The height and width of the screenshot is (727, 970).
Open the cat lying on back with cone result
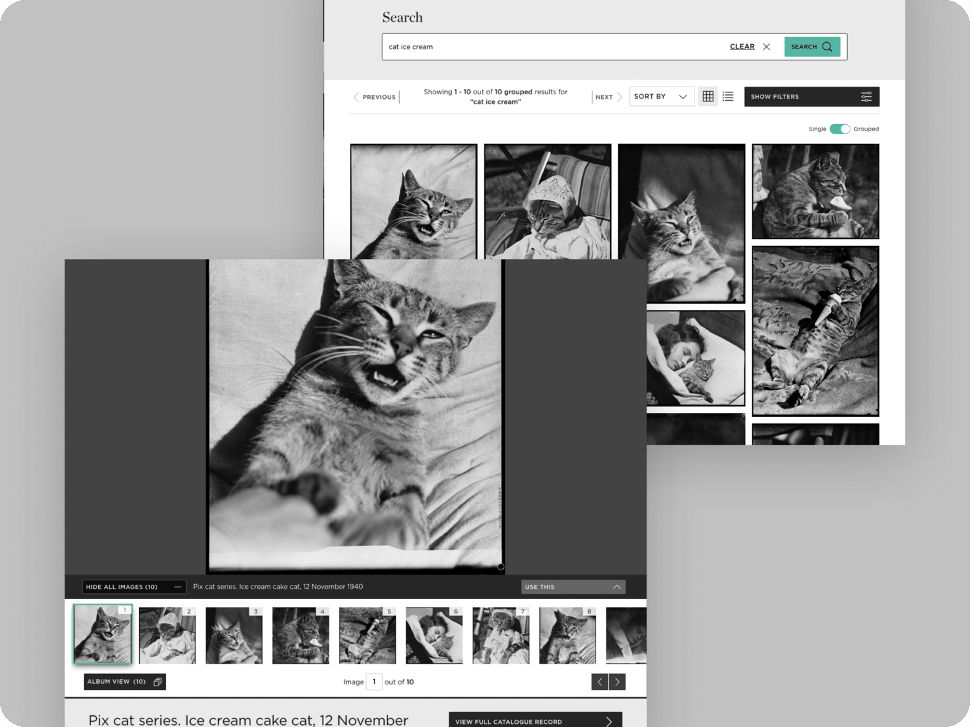click(x=815, y=331)
